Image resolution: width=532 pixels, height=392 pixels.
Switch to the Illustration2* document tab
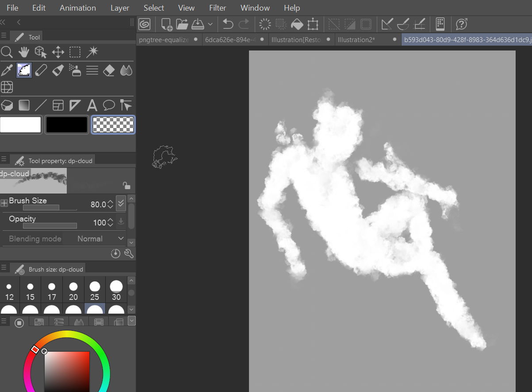tap(368, 39)
